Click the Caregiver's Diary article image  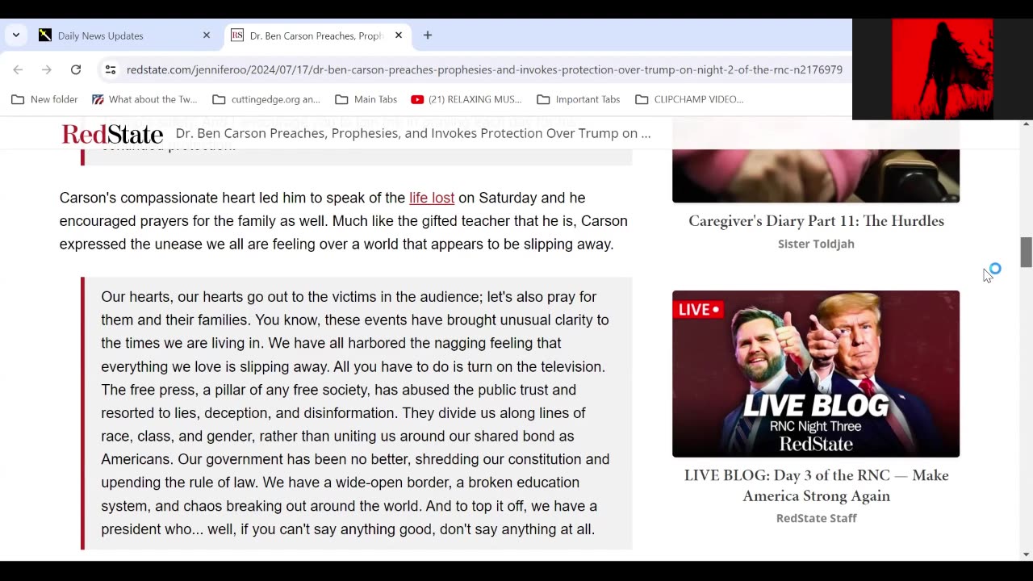[x=816, y=176]
